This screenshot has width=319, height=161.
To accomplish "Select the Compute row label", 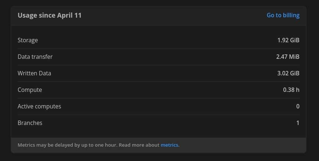I will pos(30,90).
